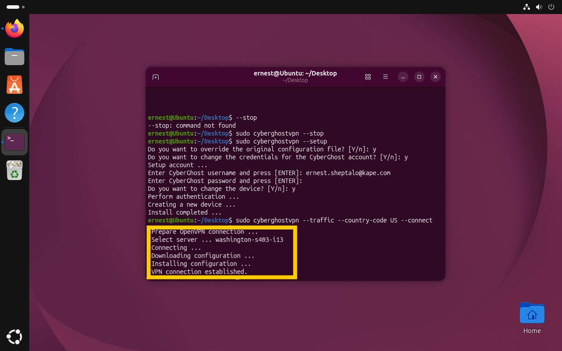Select the Terminal icon in dock
This screenshot has height=351, width=562.
14,142
